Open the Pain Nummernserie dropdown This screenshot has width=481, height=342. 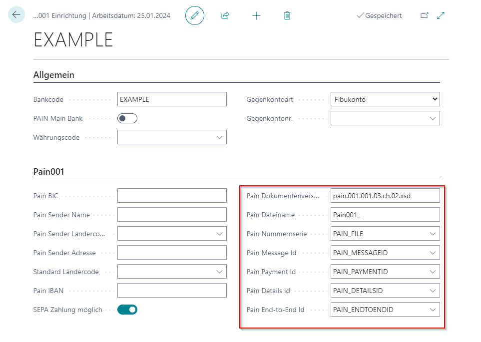pyautogui.click(x=432, y=234)
